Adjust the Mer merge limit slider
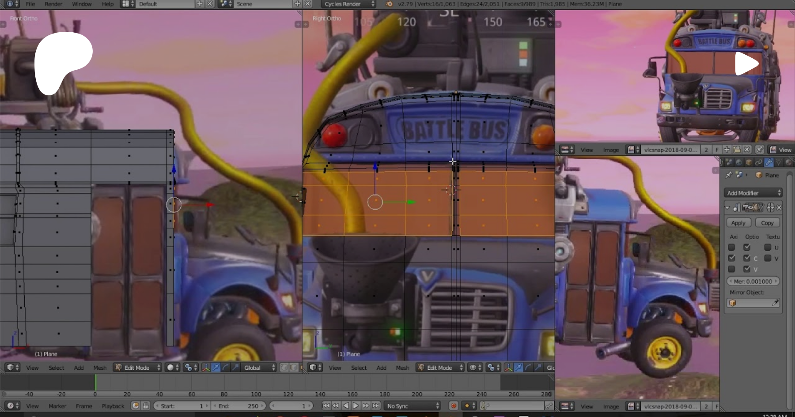795x417 pixels. 753,281
